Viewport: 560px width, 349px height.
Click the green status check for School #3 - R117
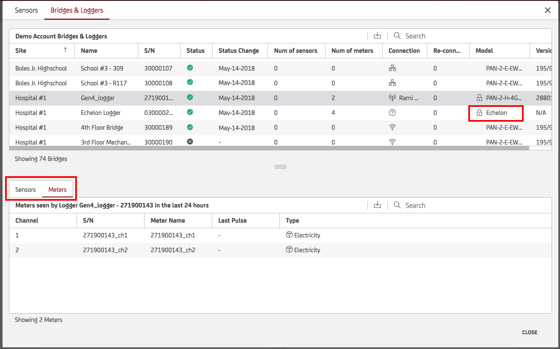[x=190, y=82]
